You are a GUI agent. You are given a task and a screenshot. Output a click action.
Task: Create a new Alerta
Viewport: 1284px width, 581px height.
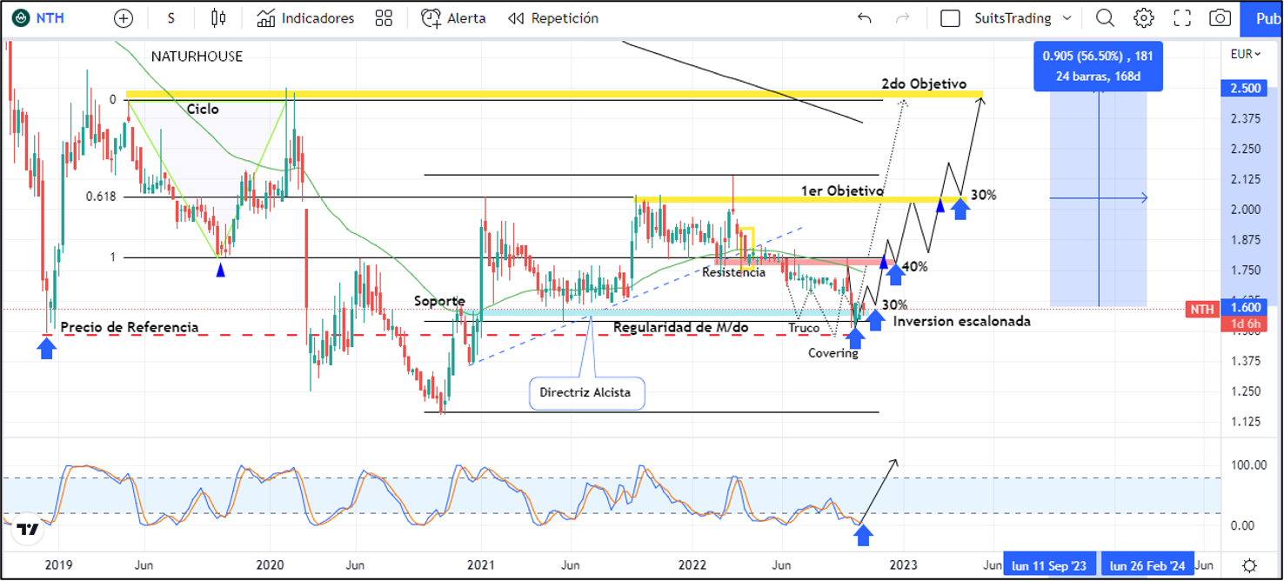pos(453,18)
